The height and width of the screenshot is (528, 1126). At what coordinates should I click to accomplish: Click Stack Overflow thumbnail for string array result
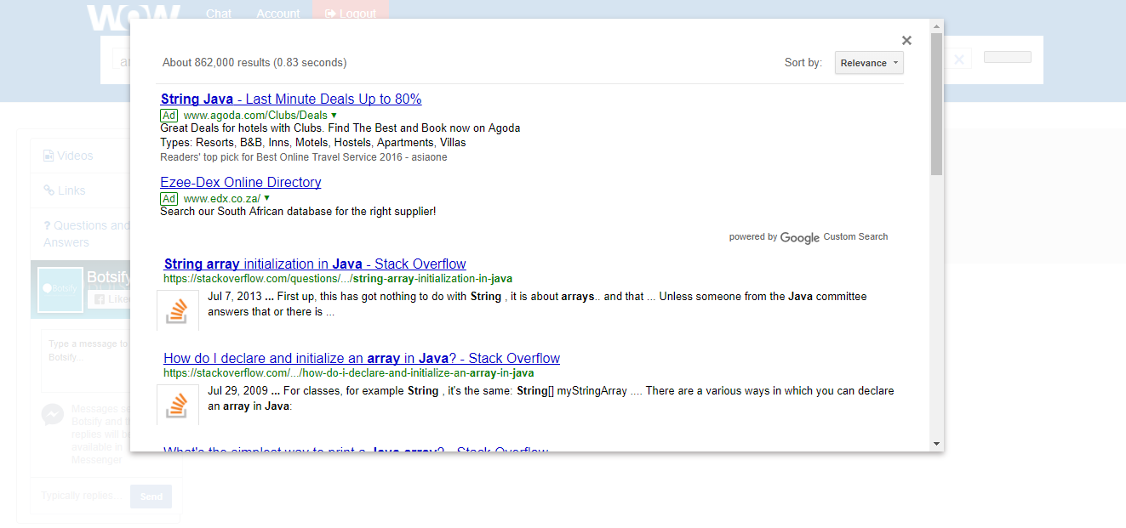point(178,311)
